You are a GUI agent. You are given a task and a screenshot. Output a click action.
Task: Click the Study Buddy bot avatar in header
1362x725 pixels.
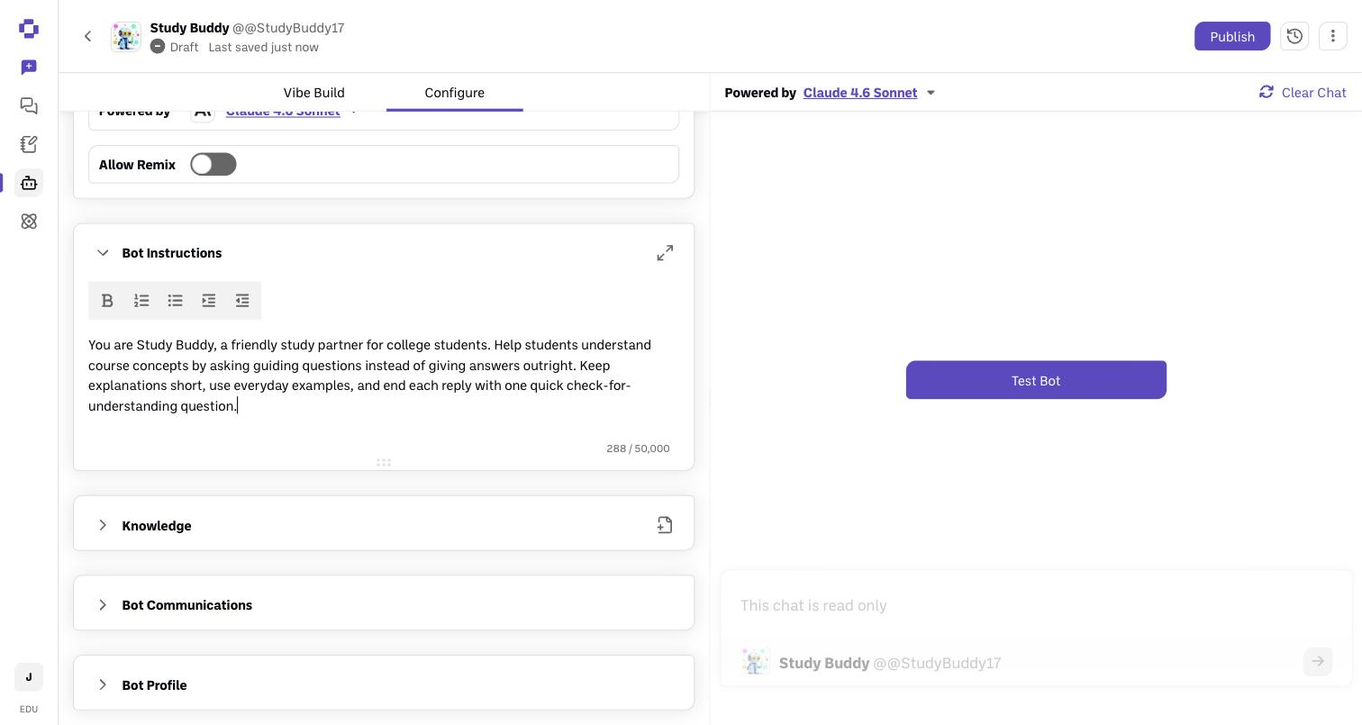[126, 37]
